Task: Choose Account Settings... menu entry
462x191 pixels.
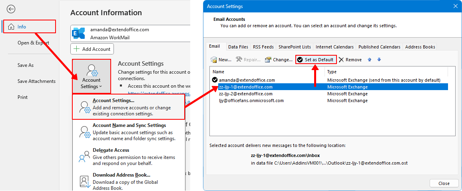Action: 128,107
